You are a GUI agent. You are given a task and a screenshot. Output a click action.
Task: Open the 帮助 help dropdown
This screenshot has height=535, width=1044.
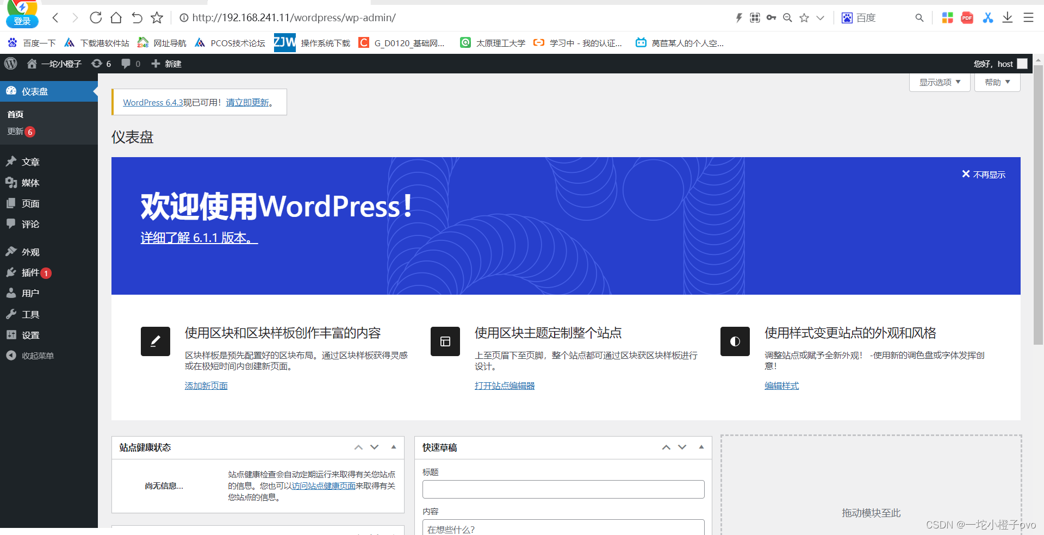tap(997, 82)
